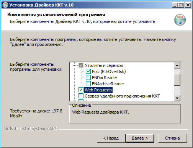Image resolution: width=193 pixels, height=148 pixels.
Task: Uncheck the Web Requests checkbox
Action: tap(81, 90)
